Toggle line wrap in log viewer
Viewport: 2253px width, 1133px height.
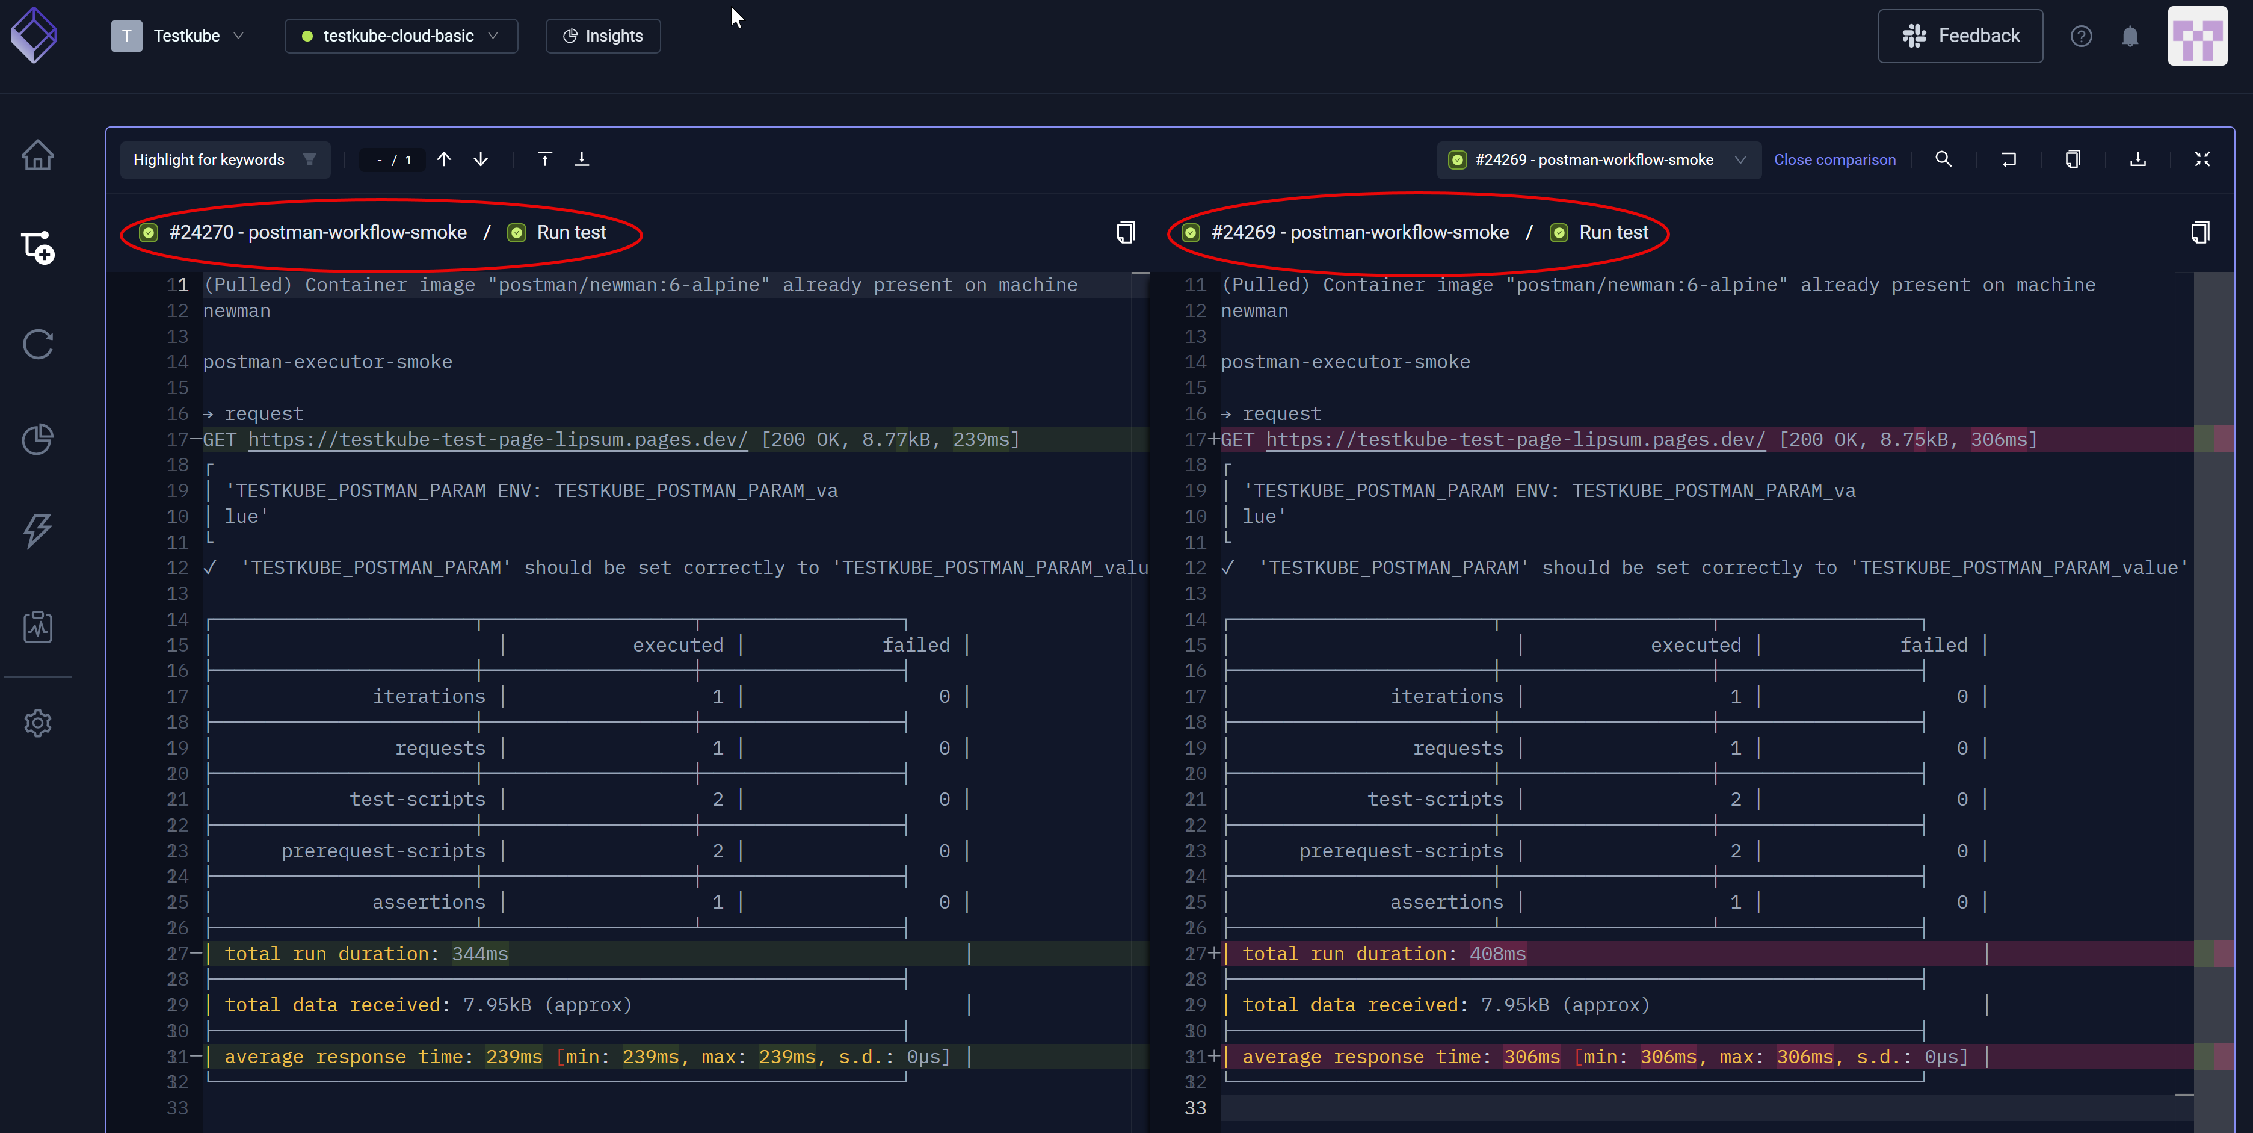tap(2008, 159)
